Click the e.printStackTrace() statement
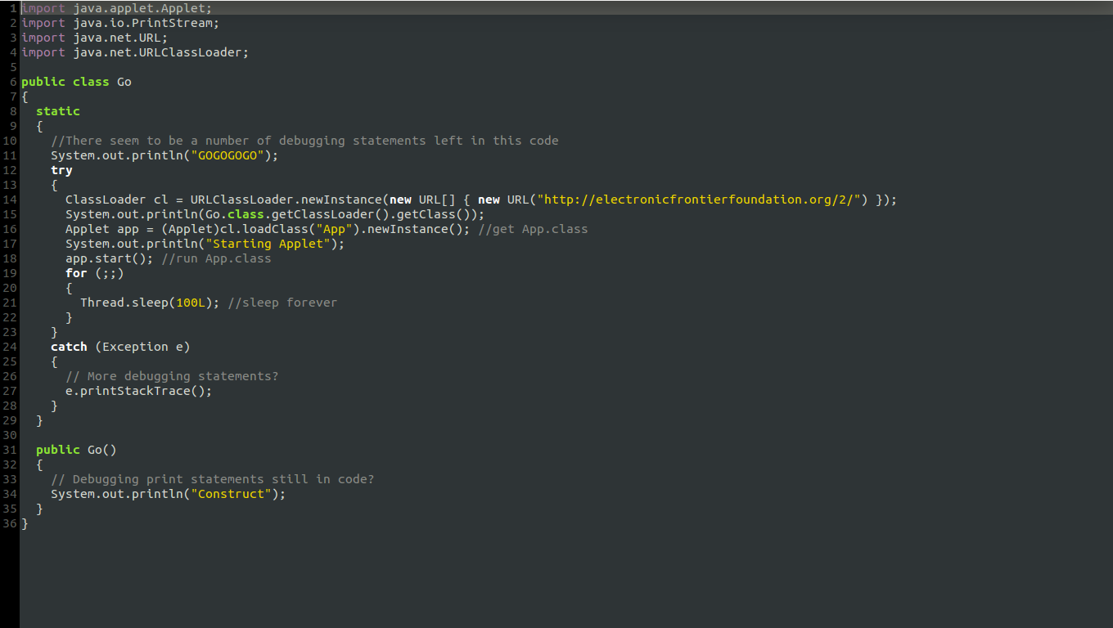This screenshot has width=1113, height=628. point(137,390)
